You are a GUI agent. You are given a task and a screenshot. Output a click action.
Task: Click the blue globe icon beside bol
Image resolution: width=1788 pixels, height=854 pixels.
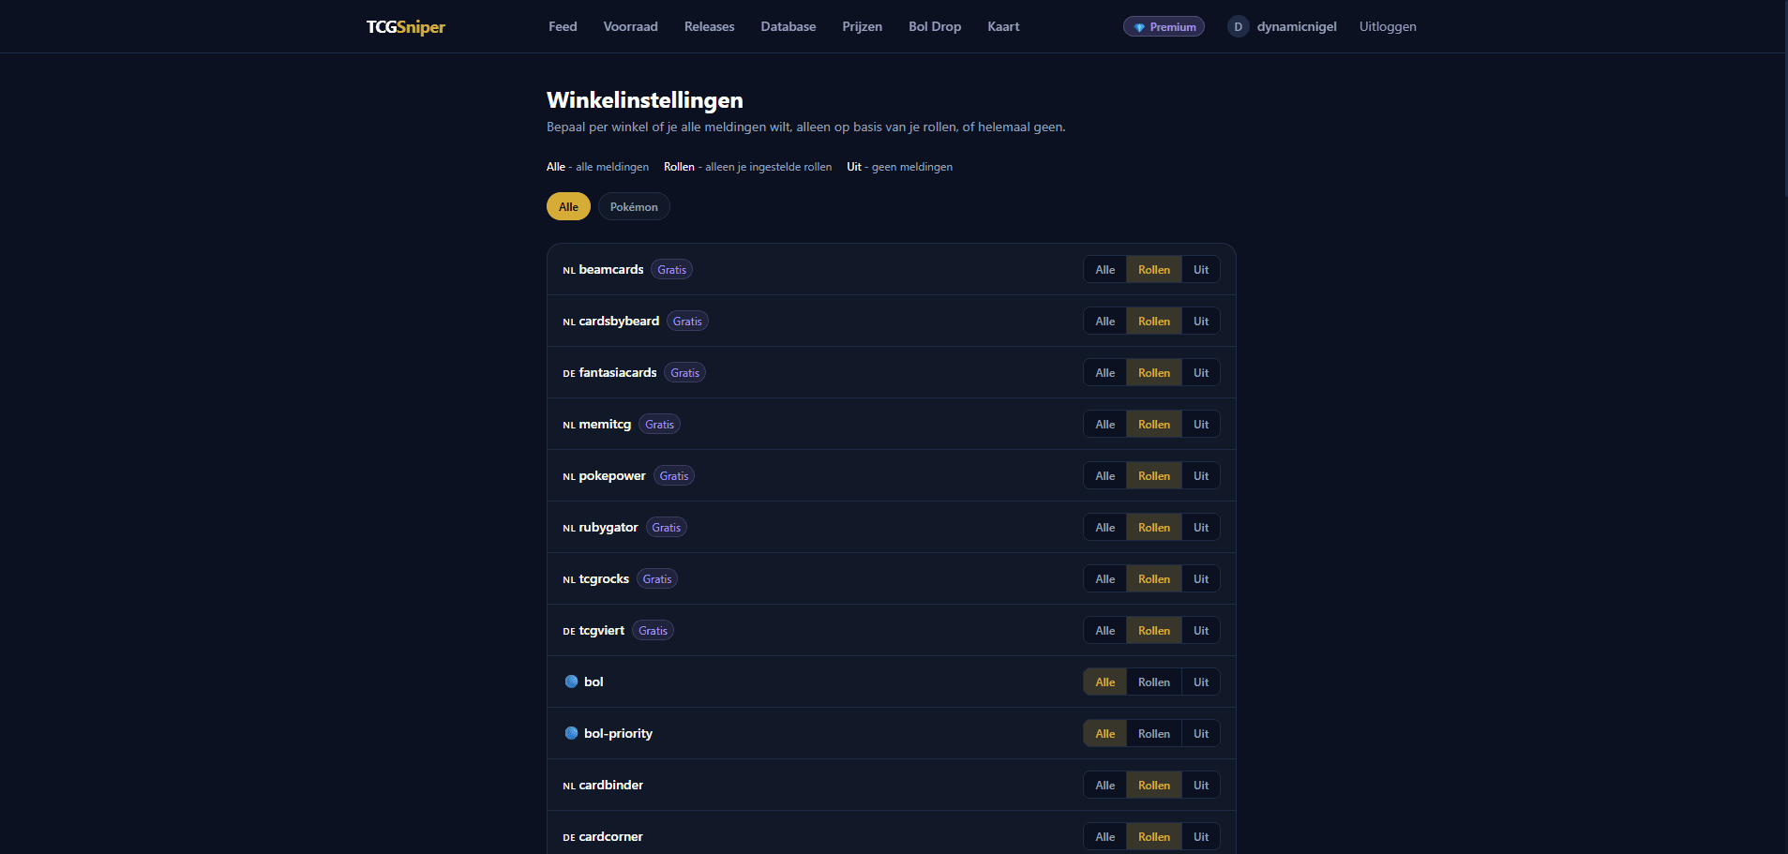(571, 682)
